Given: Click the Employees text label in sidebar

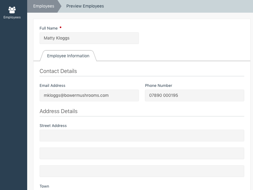Looking at the screenshot, I should coord(12,17).
